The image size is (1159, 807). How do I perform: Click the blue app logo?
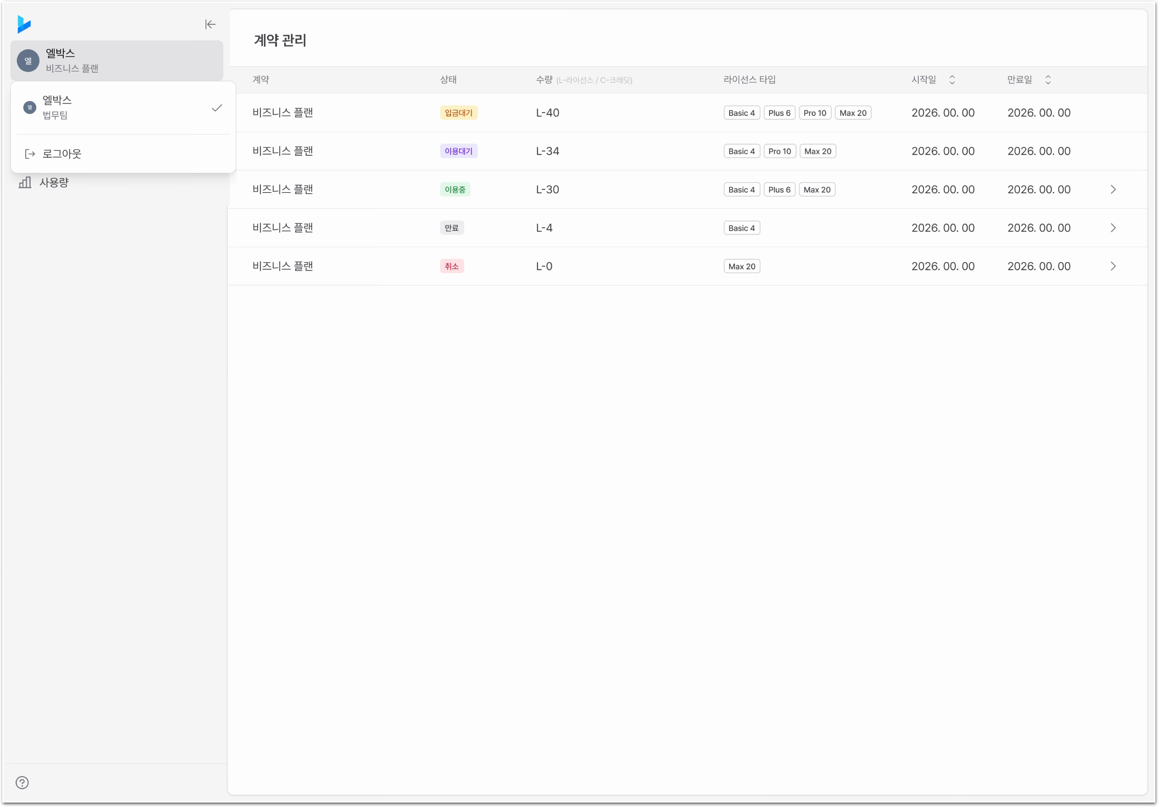pos(24,24)
